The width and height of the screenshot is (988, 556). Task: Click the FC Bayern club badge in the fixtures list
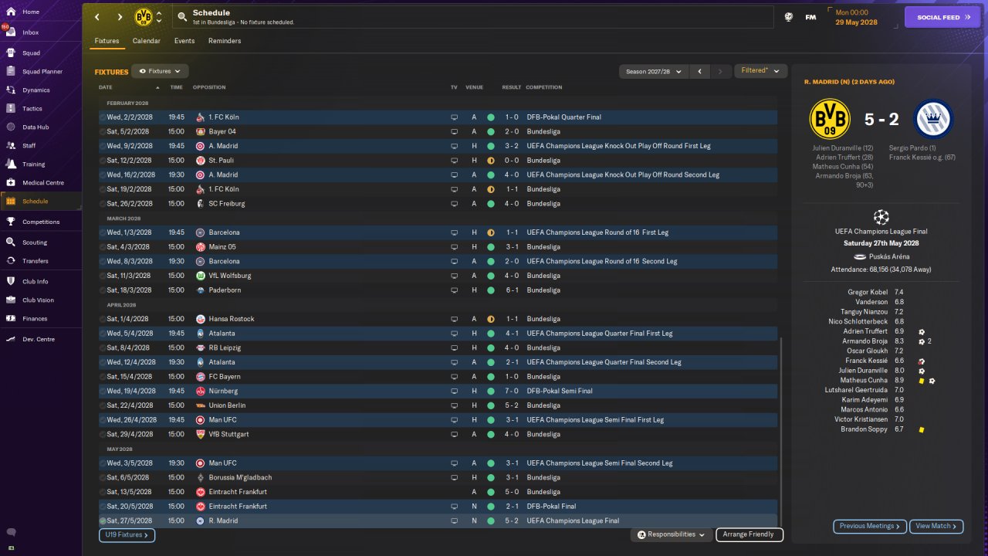tap(201, 377)
